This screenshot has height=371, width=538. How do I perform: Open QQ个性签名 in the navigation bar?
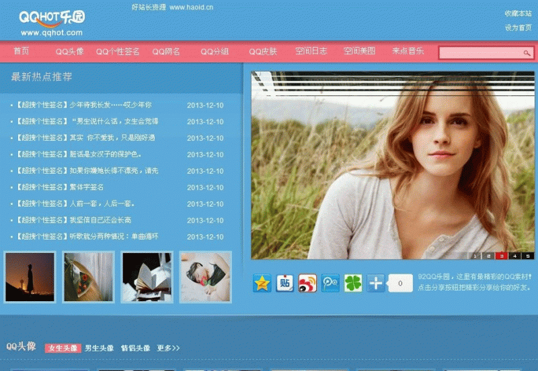pyautogui.click(x=118, y=52)
